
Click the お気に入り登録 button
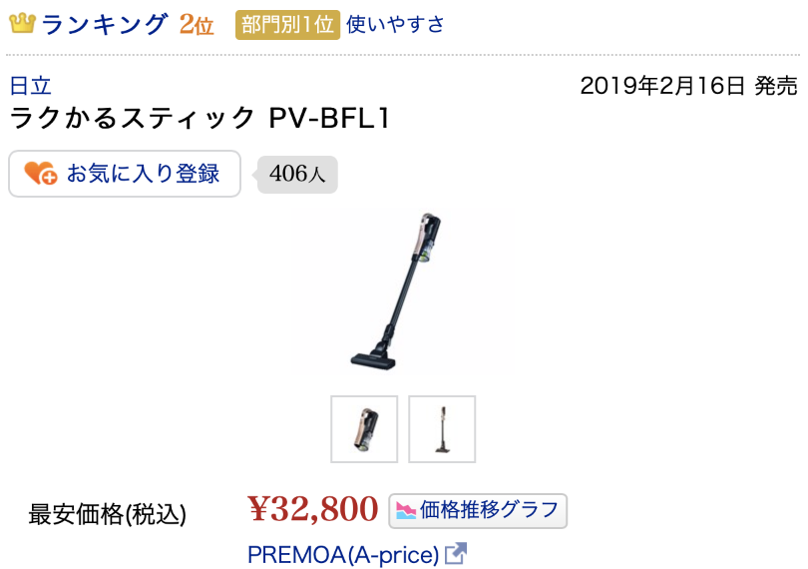(x=125, y=174)
